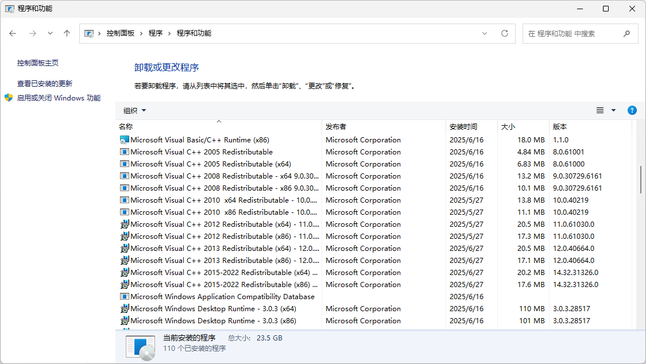Screen dimensions: 646x364
Task: Expand the view options arrow
Action: pyautogui.click(x=613, y=110)
